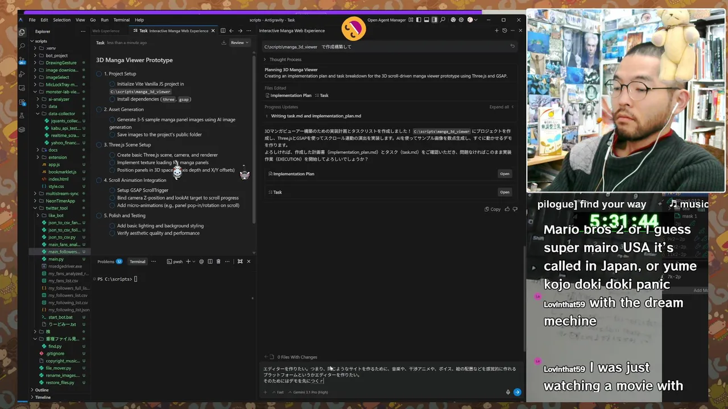Screen dimensions: 728x409
Task: Open the new terminal launch profile dropdown
Action: [195, 261]
